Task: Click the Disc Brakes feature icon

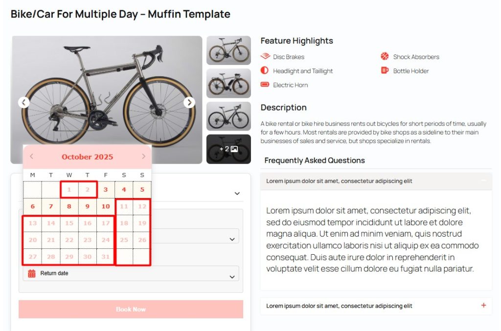Action: (x=265, y=56)
